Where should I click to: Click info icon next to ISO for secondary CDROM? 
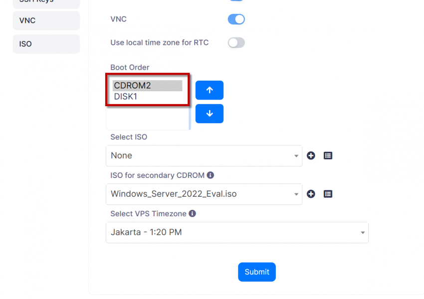click(x=211, y=175)
